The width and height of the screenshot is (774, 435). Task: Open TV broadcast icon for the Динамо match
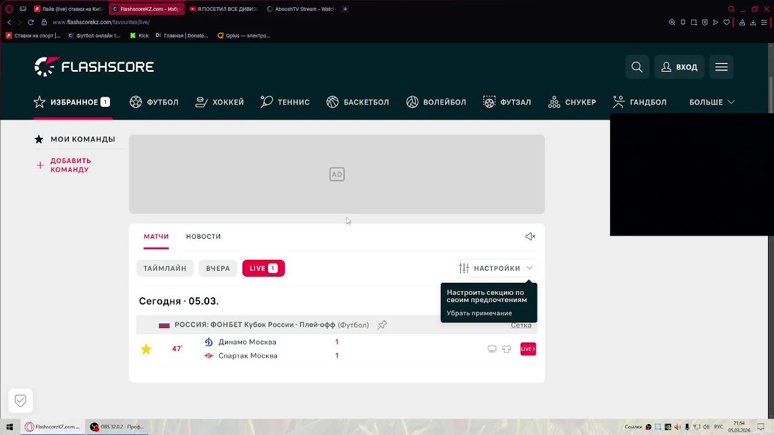click(492, 349)
